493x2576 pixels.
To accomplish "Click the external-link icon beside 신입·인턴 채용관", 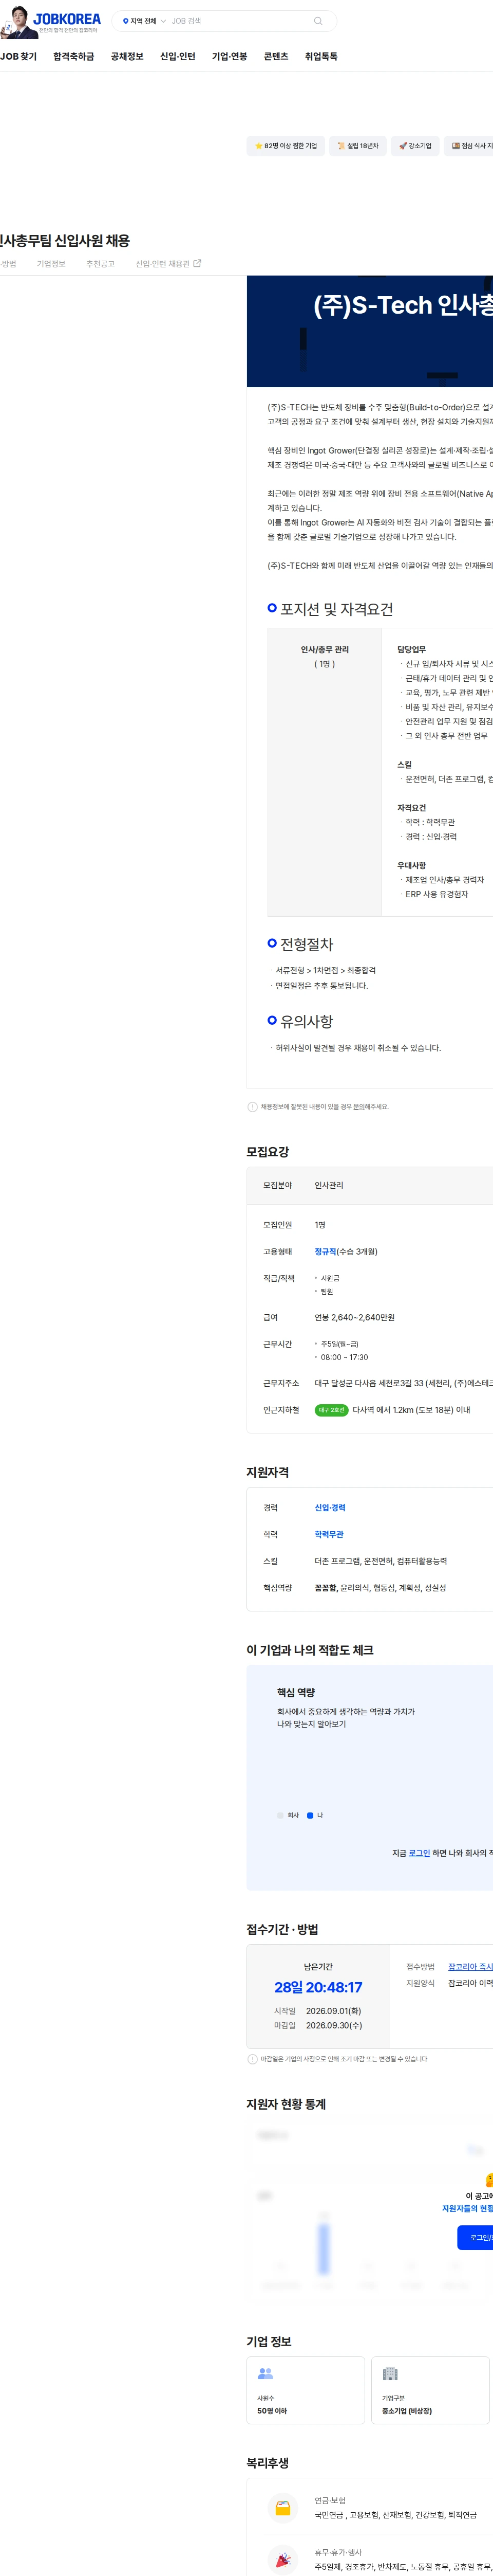I will (198, 264).
